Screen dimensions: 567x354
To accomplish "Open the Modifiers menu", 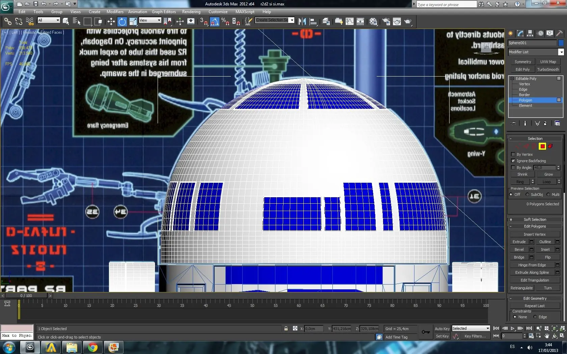I will 115,12.
